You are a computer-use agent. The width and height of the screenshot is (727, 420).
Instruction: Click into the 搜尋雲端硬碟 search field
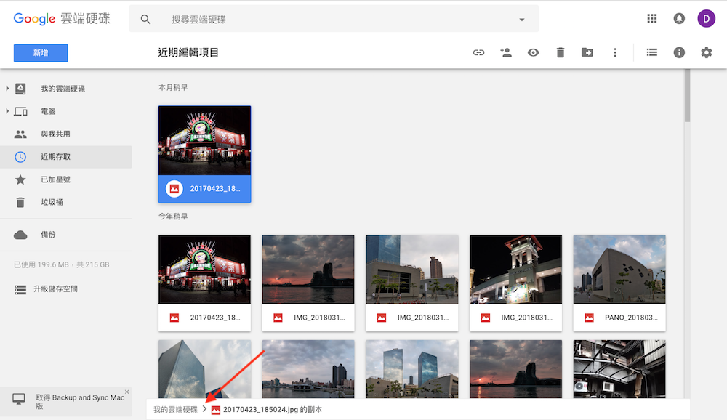[x=334, y=20]
